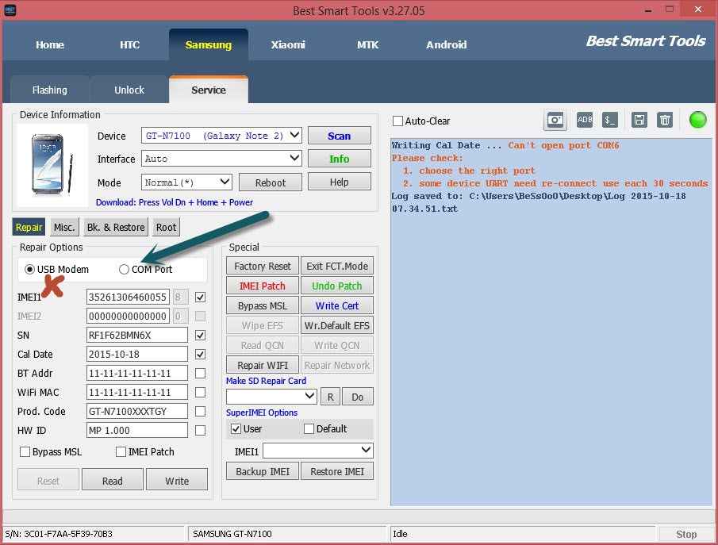This screenshot has width=718, height=545.
Task: Uncheck the IMEI1 checkbox
Action: 200,297
